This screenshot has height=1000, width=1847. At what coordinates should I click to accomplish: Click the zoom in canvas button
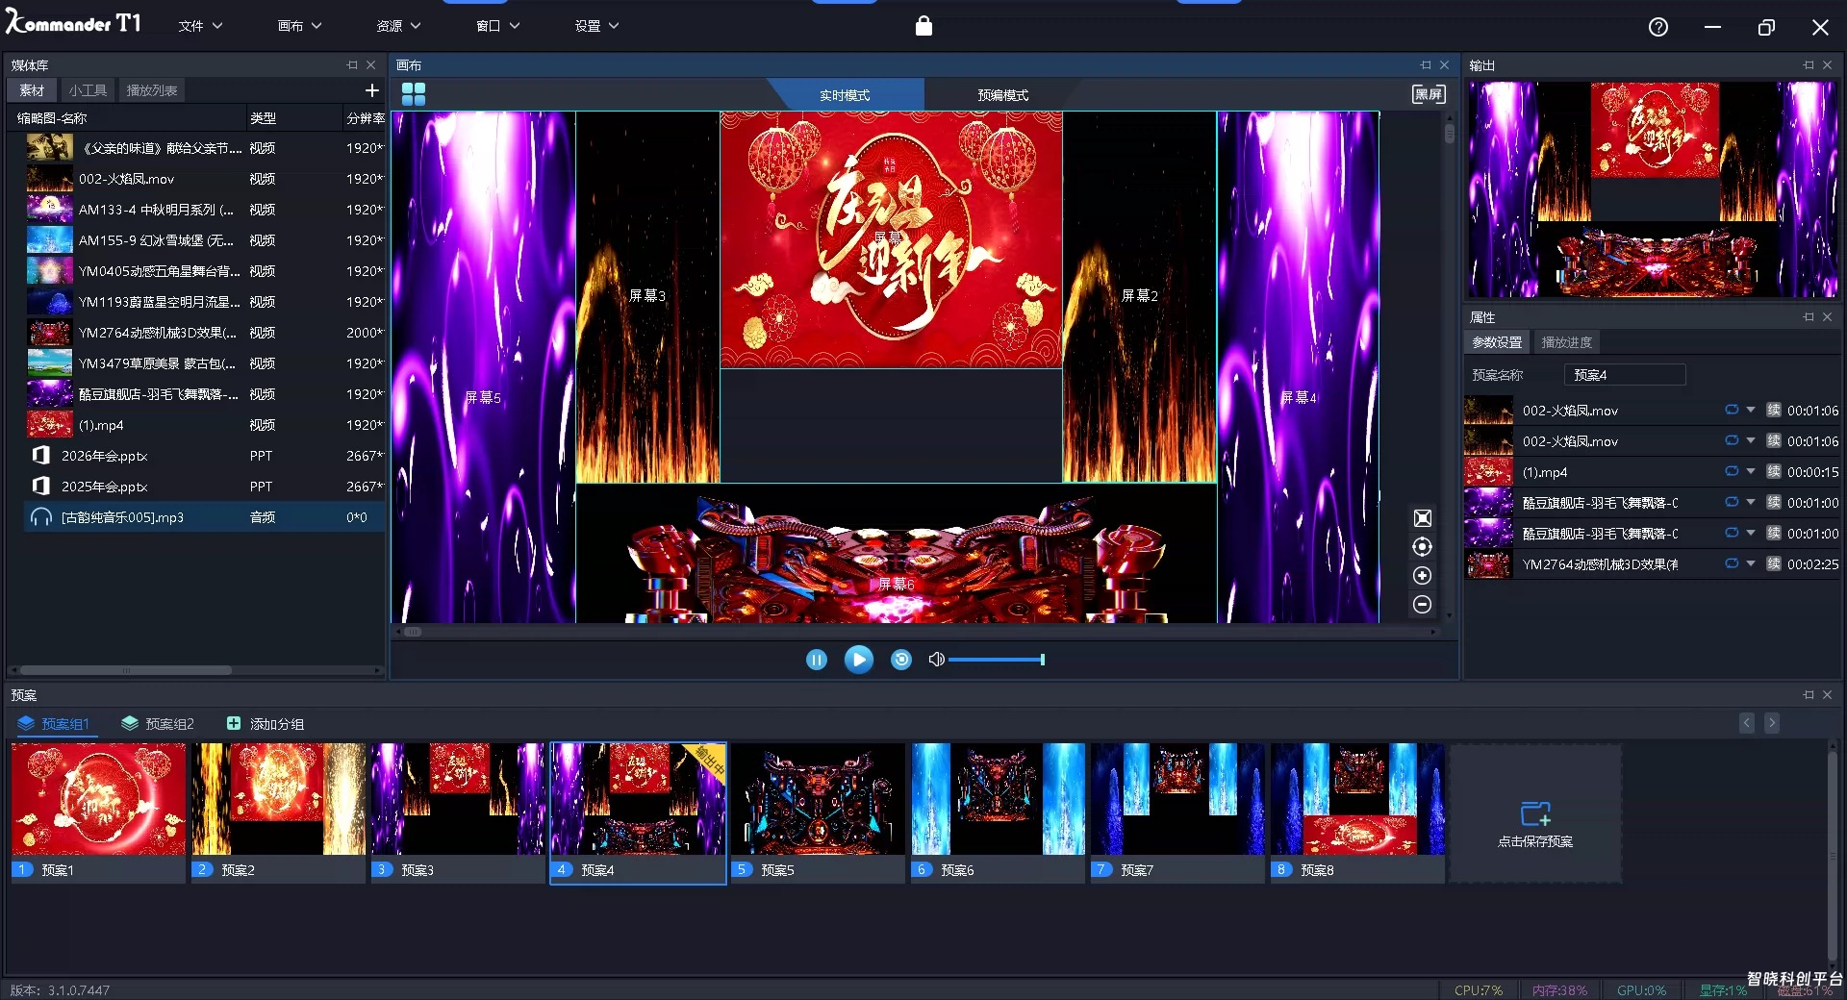[x=1422, y=575]
